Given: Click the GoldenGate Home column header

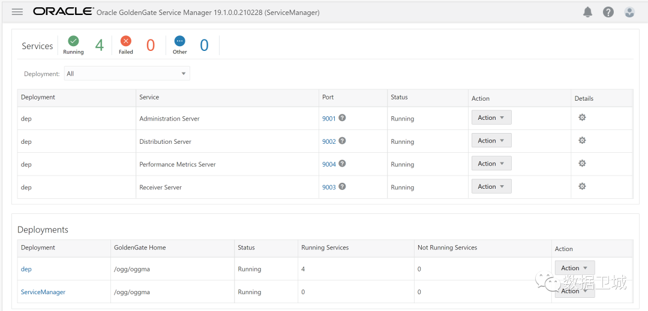Looking at the screenshot, I should point(140,247).
